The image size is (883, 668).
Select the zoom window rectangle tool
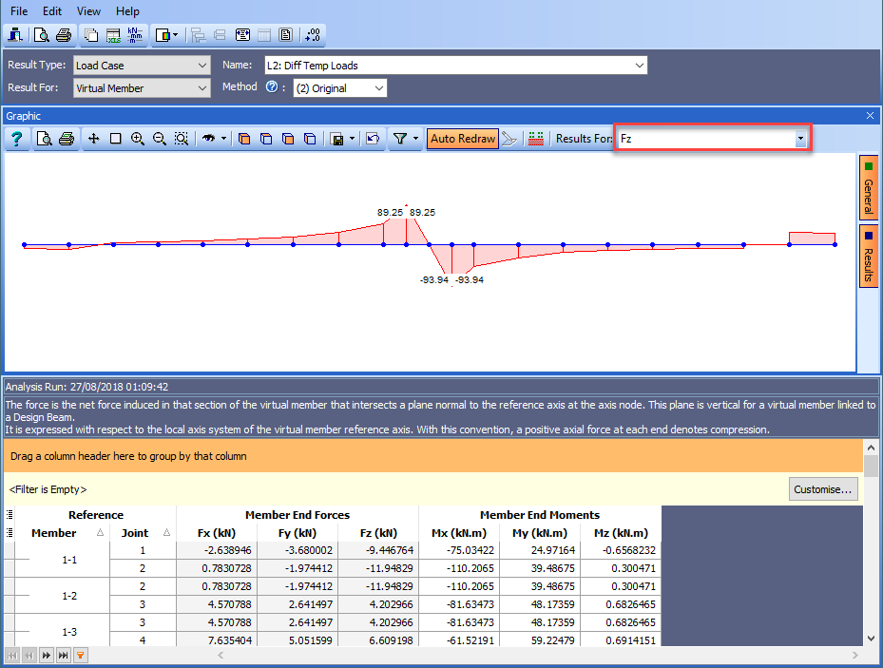(115, 139)
